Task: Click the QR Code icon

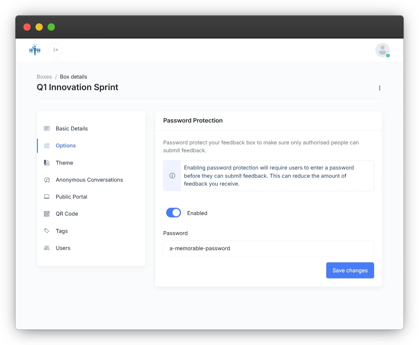Action: 47,214
